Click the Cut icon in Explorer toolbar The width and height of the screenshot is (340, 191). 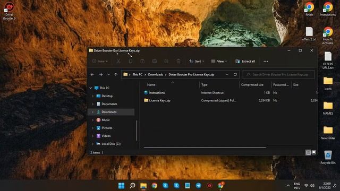tap(118, 62)
